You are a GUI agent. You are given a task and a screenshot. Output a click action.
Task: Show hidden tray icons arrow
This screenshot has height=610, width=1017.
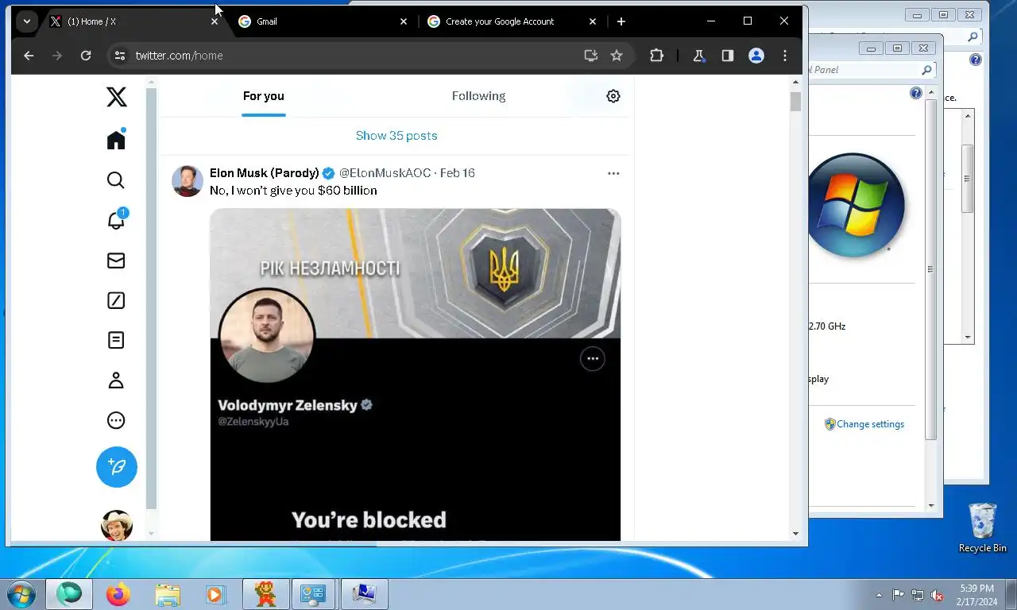[879, 595]
